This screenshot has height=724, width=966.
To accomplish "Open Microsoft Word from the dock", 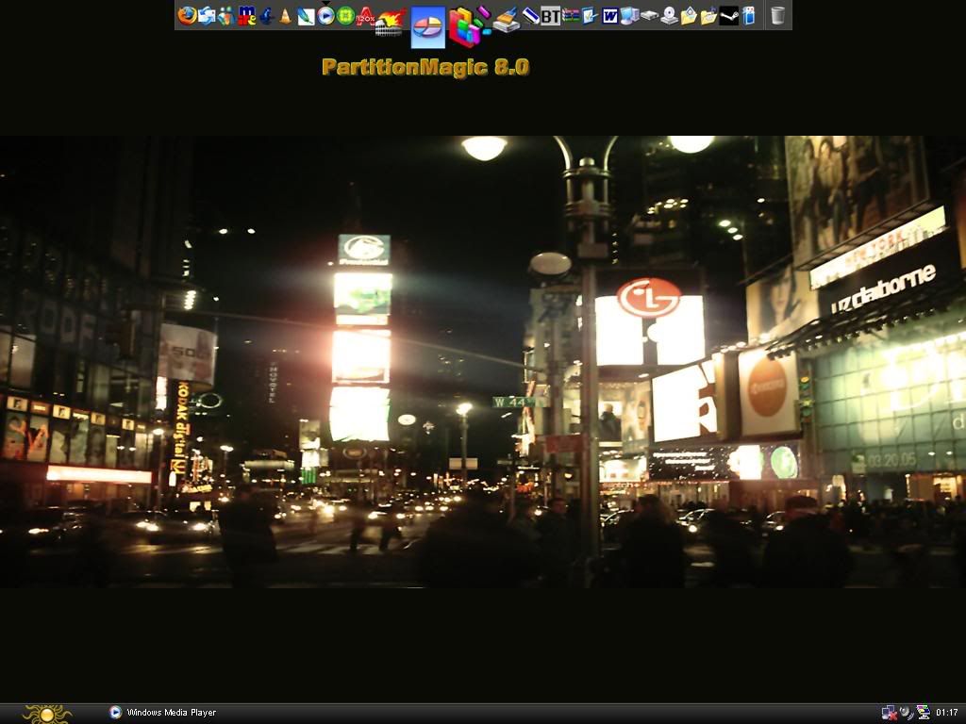I will coord(610,15).
